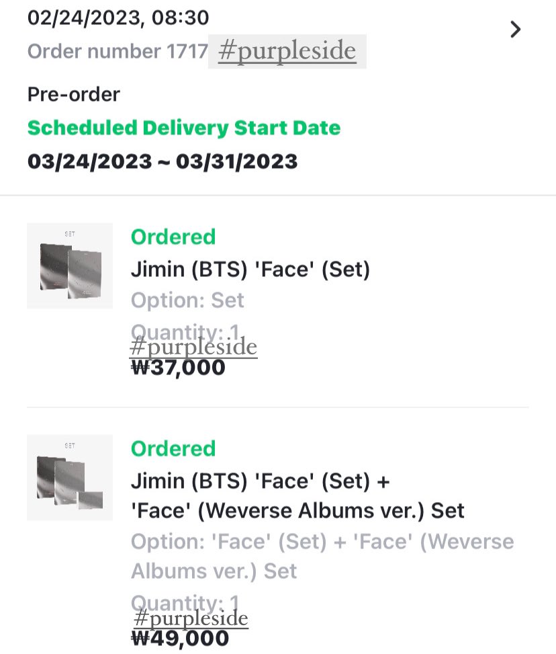Tap the second green Ordered status
This screenshot has width=556, height=654.
(173, 449)
